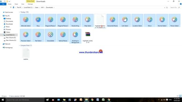Open the Home ribbon tab
This screenshot has height=102, width=182.
[10, 4]
